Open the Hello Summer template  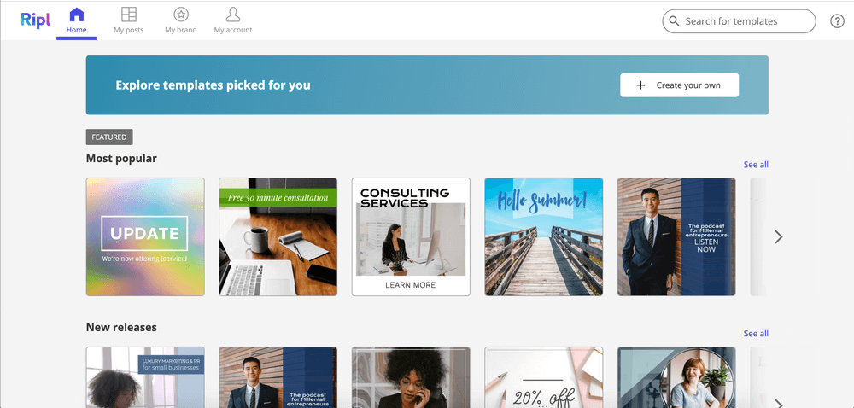point(543,236)
